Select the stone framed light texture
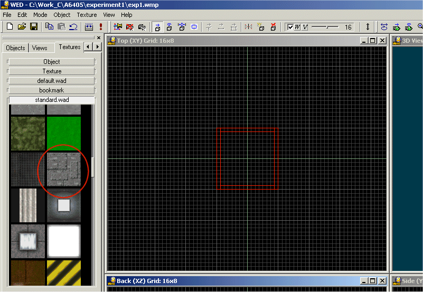 tap(28, 241)
